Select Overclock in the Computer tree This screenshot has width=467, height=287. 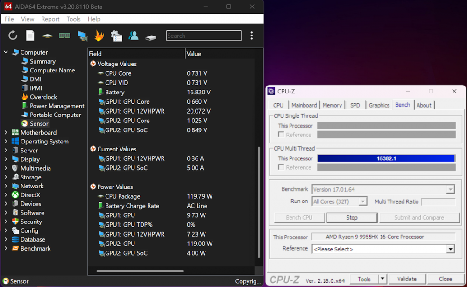tap(43, 97)
